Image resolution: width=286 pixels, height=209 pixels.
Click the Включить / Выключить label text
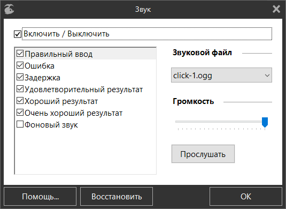[66, 34]
